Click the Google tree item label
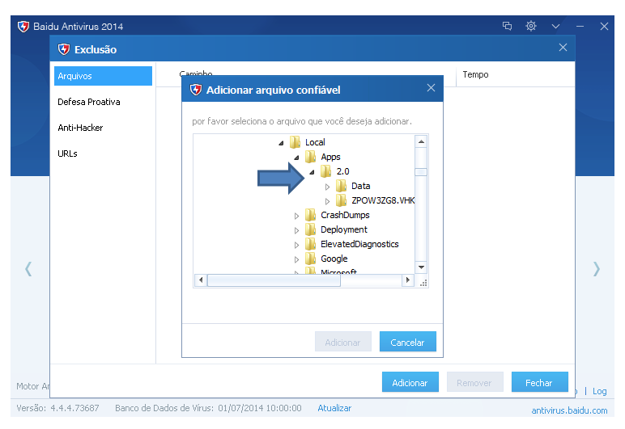This screenshot has height=429, width=625. (x=334, y=259)
